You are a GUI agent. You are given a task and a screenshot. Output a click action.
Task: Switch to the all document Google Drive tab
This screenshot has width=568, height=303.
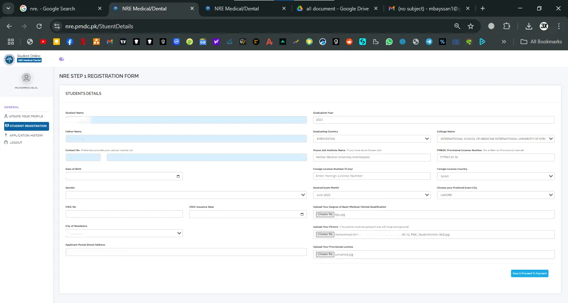[x=337, y=9]
